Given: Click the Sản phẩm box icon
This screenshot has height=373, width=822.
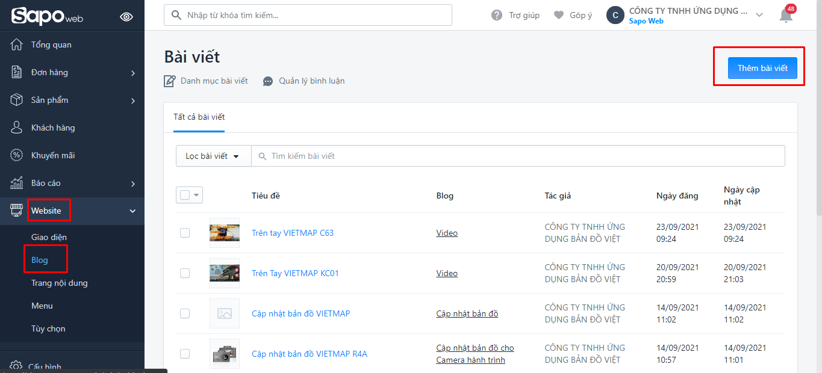Looking at the screenshot, I should point(17,100).
